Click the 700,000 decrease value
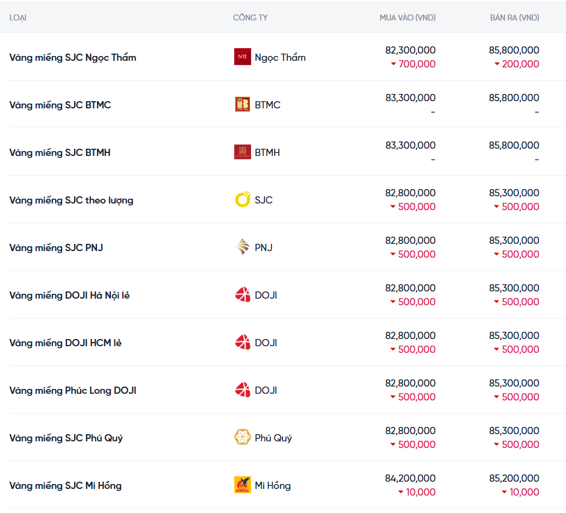This screenshot has width=566, height=513. click(417, 64)
